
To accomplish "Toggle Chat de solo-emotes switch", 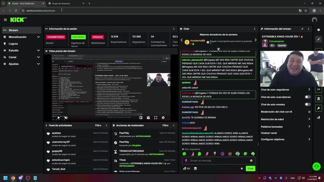I will coord(308,104).
